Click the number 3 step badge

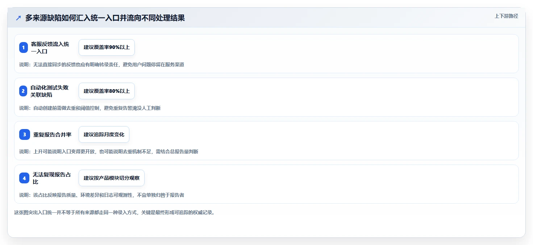coord(24,134)
